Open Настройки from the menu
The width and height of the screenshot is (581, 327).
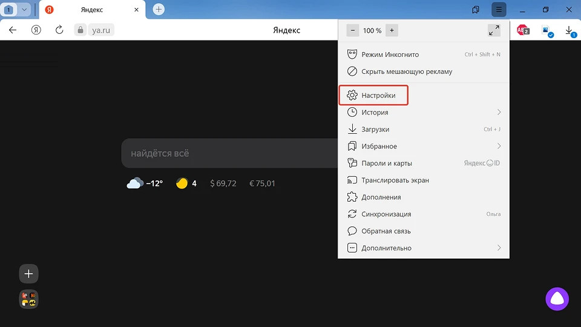378,96
